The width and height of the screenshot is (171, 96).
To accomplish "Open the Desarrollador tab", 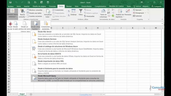I will [87, 6].
